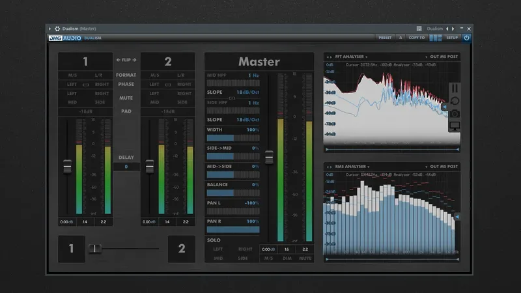Click the PAN R slider bar
The height and width of the screenshot is (293, 521).
[233, 229]
